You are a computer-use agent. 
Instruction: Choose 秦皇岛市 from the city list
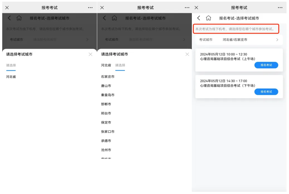coord(108,95)
